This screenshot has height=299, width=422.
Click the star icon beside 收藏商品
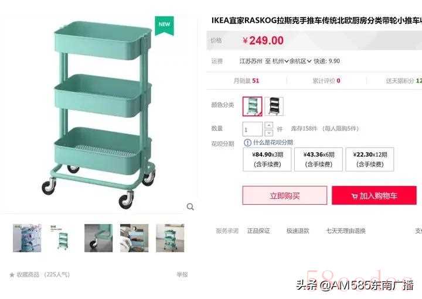click(12, 275)
